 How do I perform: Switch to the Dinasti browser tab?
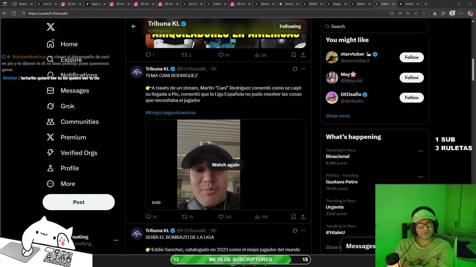point(265,4)
